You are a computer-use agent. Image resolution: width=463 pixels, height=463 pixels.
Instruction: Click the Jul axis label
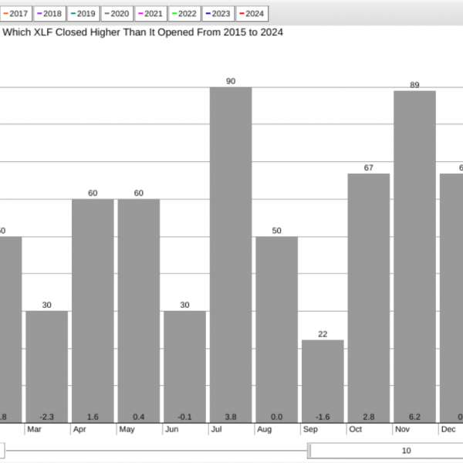click(x=216, y=429)
